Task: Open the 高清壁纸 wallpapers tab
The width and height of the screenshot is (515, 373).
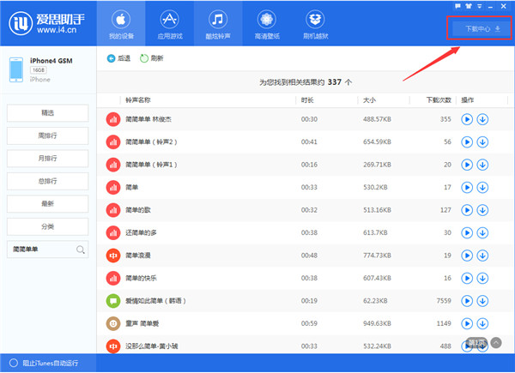Action: [x=267, y=24]
